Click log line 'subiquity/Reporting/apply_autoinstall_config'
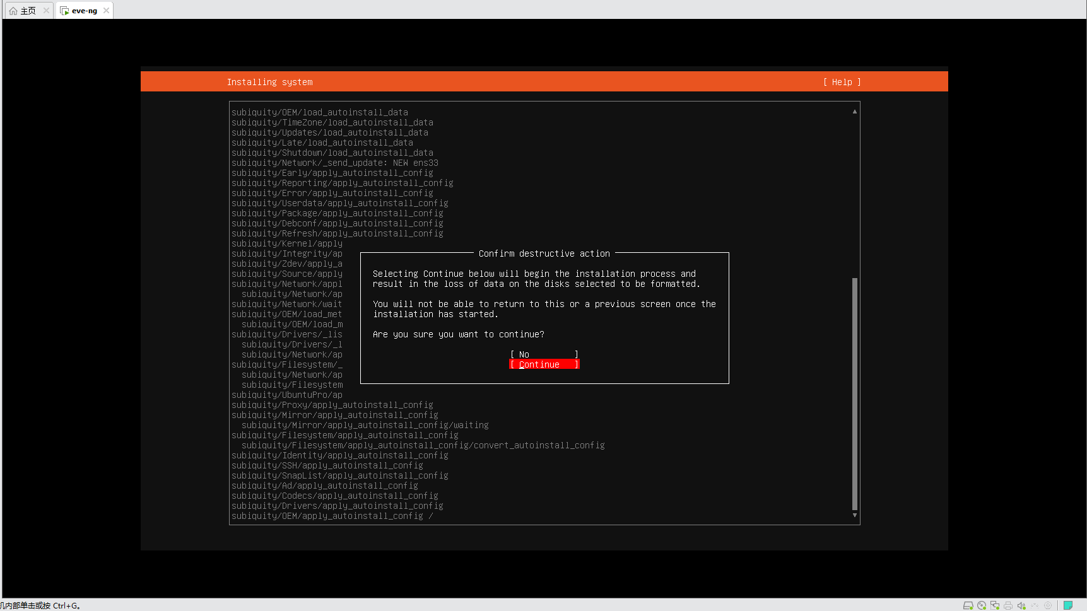1087x611 pixels. tap(343, 183)
